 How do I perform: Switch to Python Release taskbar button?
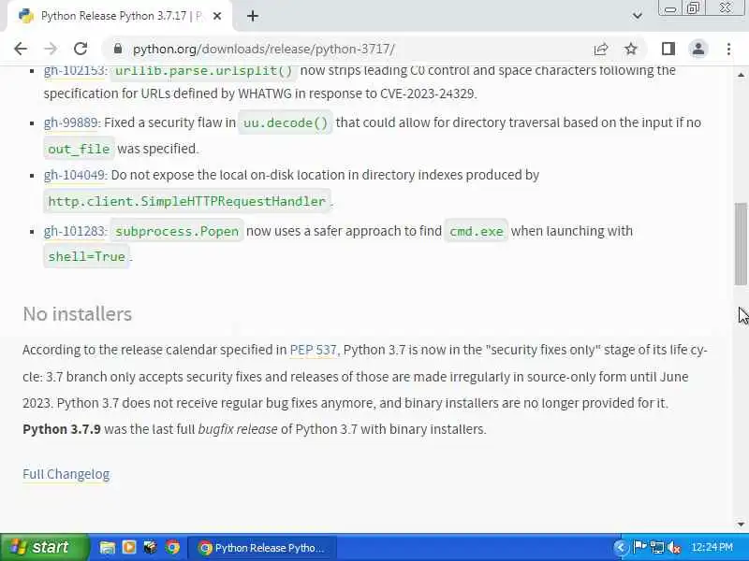tap(262, 548)
